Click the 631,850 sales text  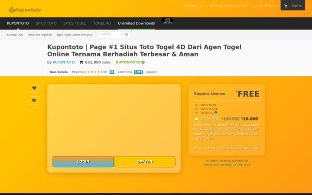[97, 62]
